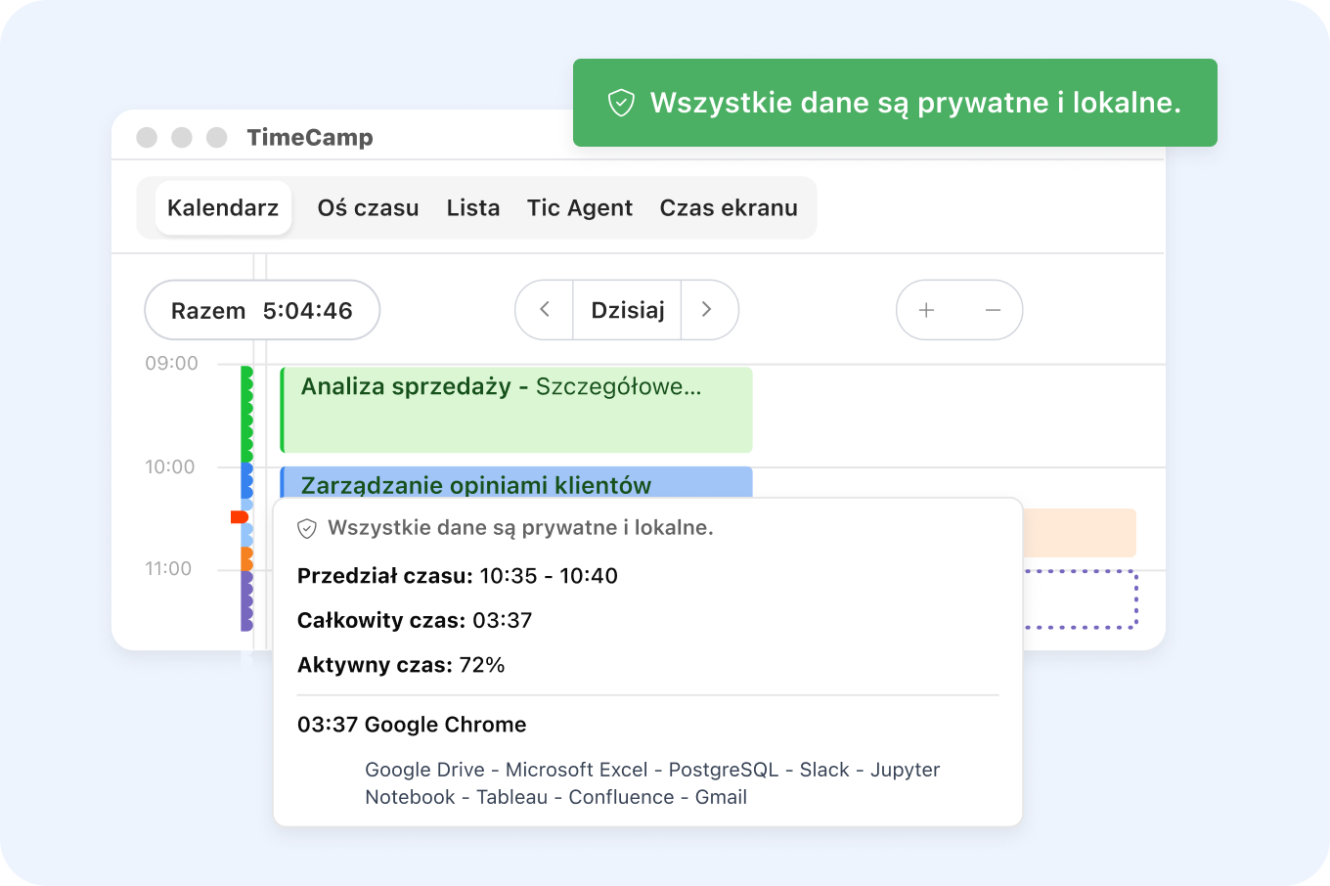Zoom out with the minus icon

tap(993, 310)
